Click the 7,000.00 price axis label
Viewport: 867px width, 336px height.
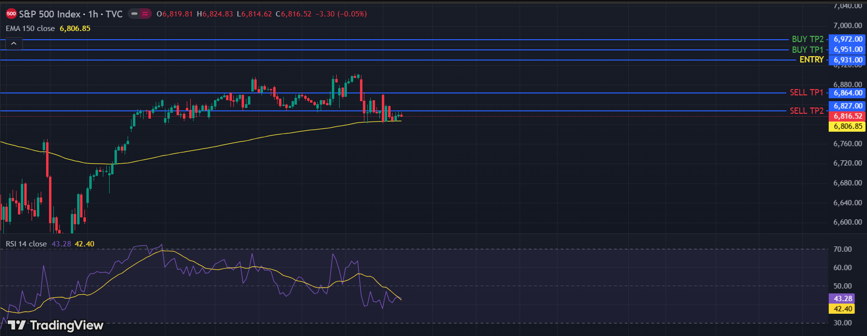click(x=848, y=25)
